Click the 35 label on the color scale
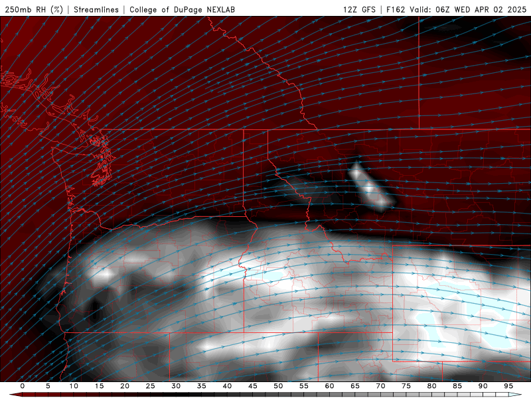This screenshot has width=531, height=398. (202, 386)
